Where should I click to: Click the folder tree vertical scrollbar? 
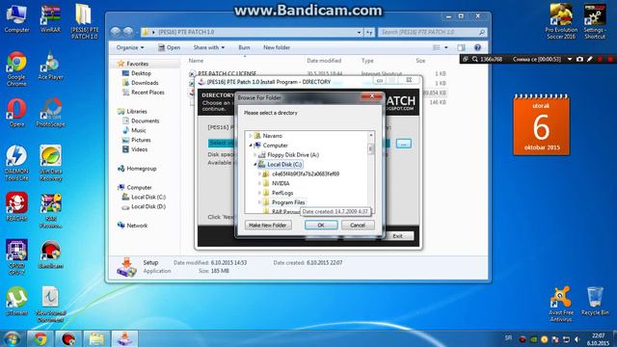click(370, 173)
